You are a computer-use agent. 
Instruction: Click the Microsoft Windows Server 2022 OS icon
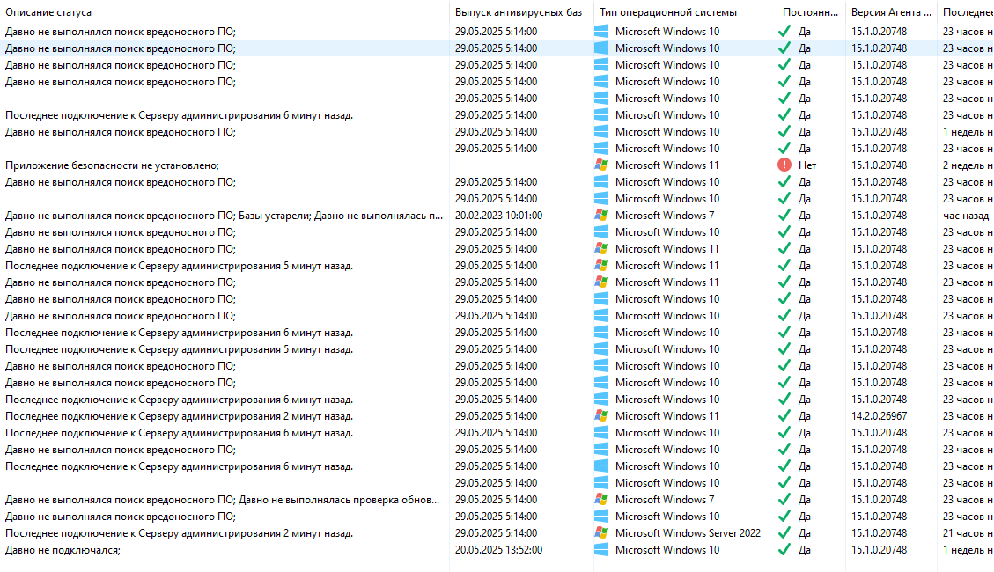click(601, 532)
